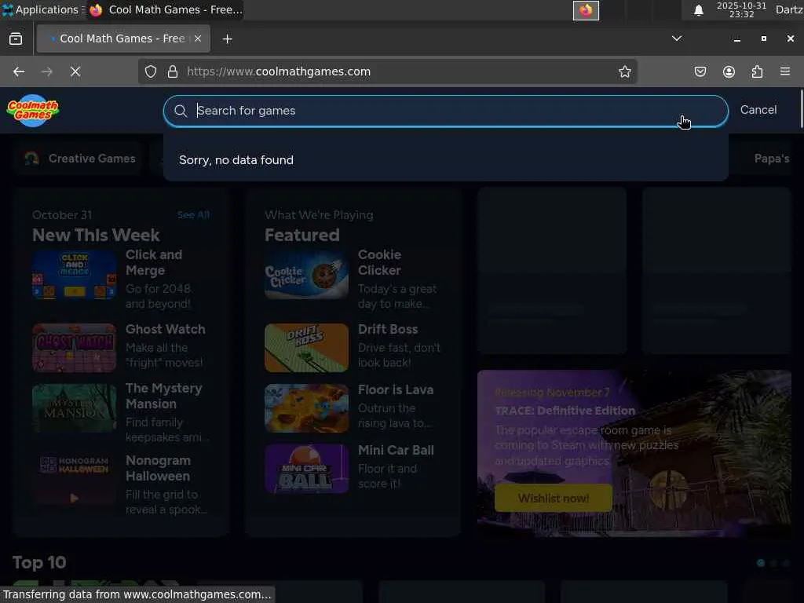This screenshot has width=804, height=603.
Task: Open the notification bell
Action: point(698,10)
